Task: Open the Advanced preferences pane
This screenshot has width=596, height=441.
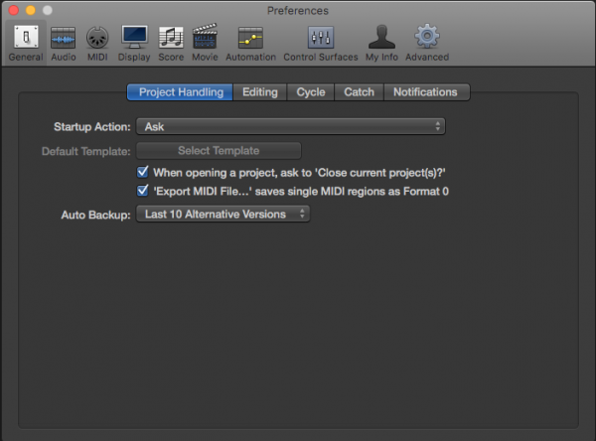Action: coord(427,43)
